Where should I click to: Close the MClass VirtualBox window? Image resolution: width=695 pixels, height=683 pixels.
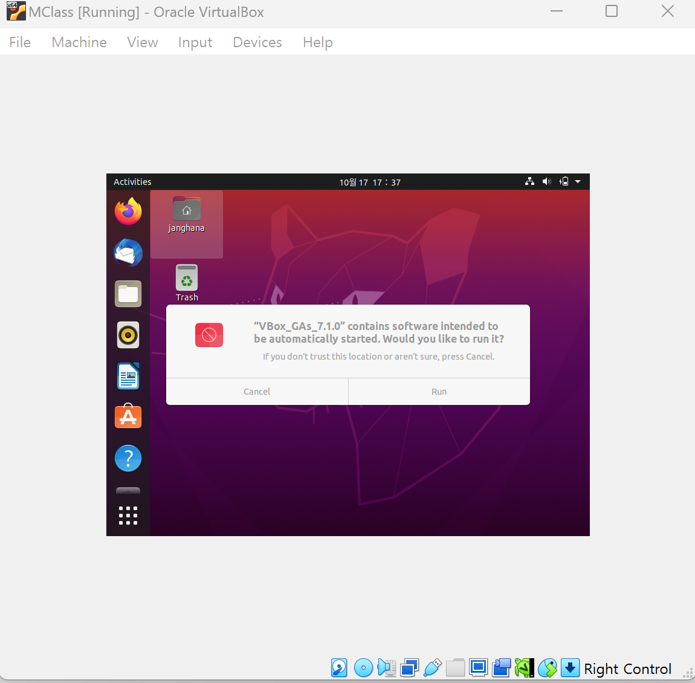pos(668,11)
